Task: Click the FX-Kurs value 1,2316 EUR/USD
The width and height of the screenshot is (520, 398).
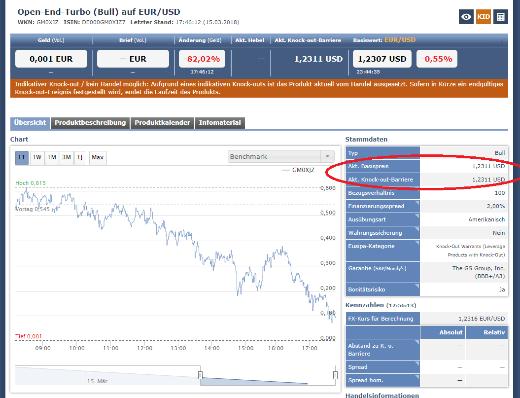Action: [x=482, y=319]
